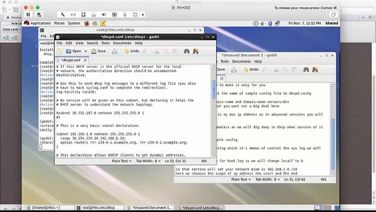The width and height of the screenshot is (376, 212).
Task: Create new document in dhcpd.conf gedit
Action: coord(60,51)
